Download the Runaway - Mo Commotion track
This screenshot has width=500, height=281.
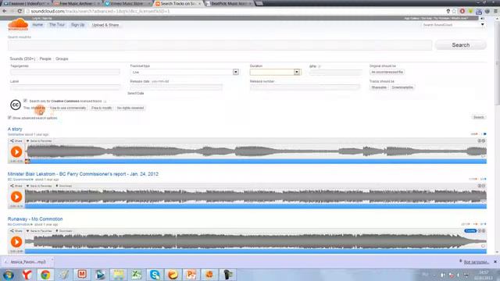[64, 231]
